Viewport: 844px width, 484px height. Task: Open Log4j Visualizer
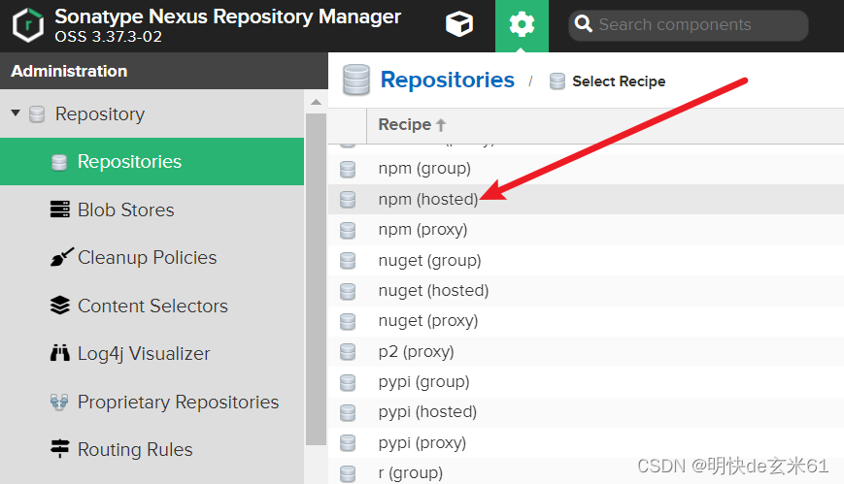(144, 354)
